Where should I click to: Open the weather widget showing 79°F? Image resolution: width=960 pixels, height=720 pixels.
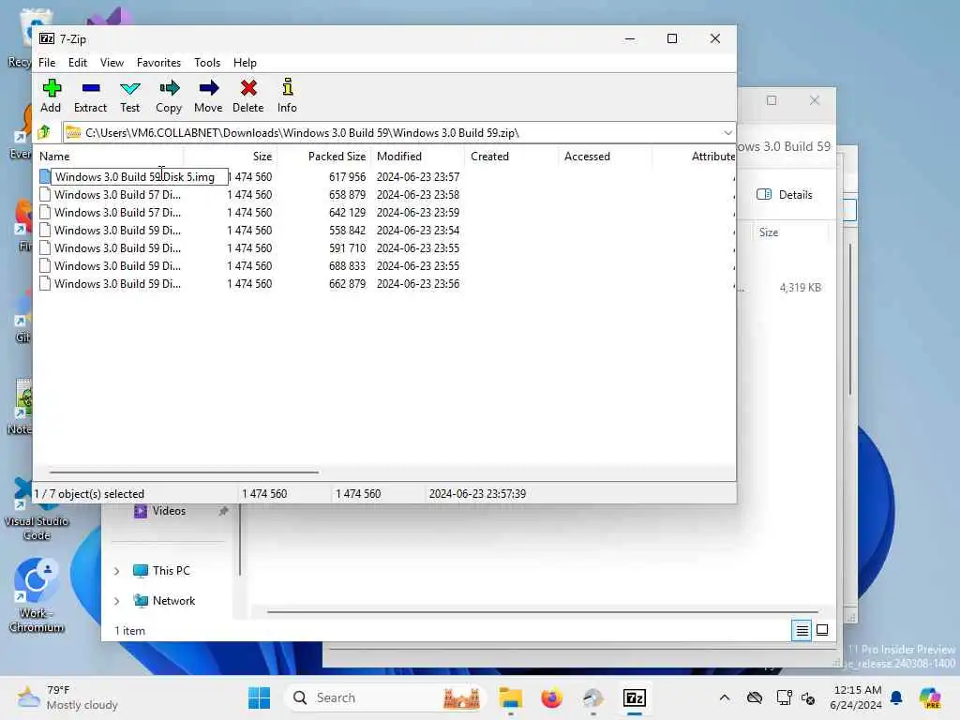point(67,697)
